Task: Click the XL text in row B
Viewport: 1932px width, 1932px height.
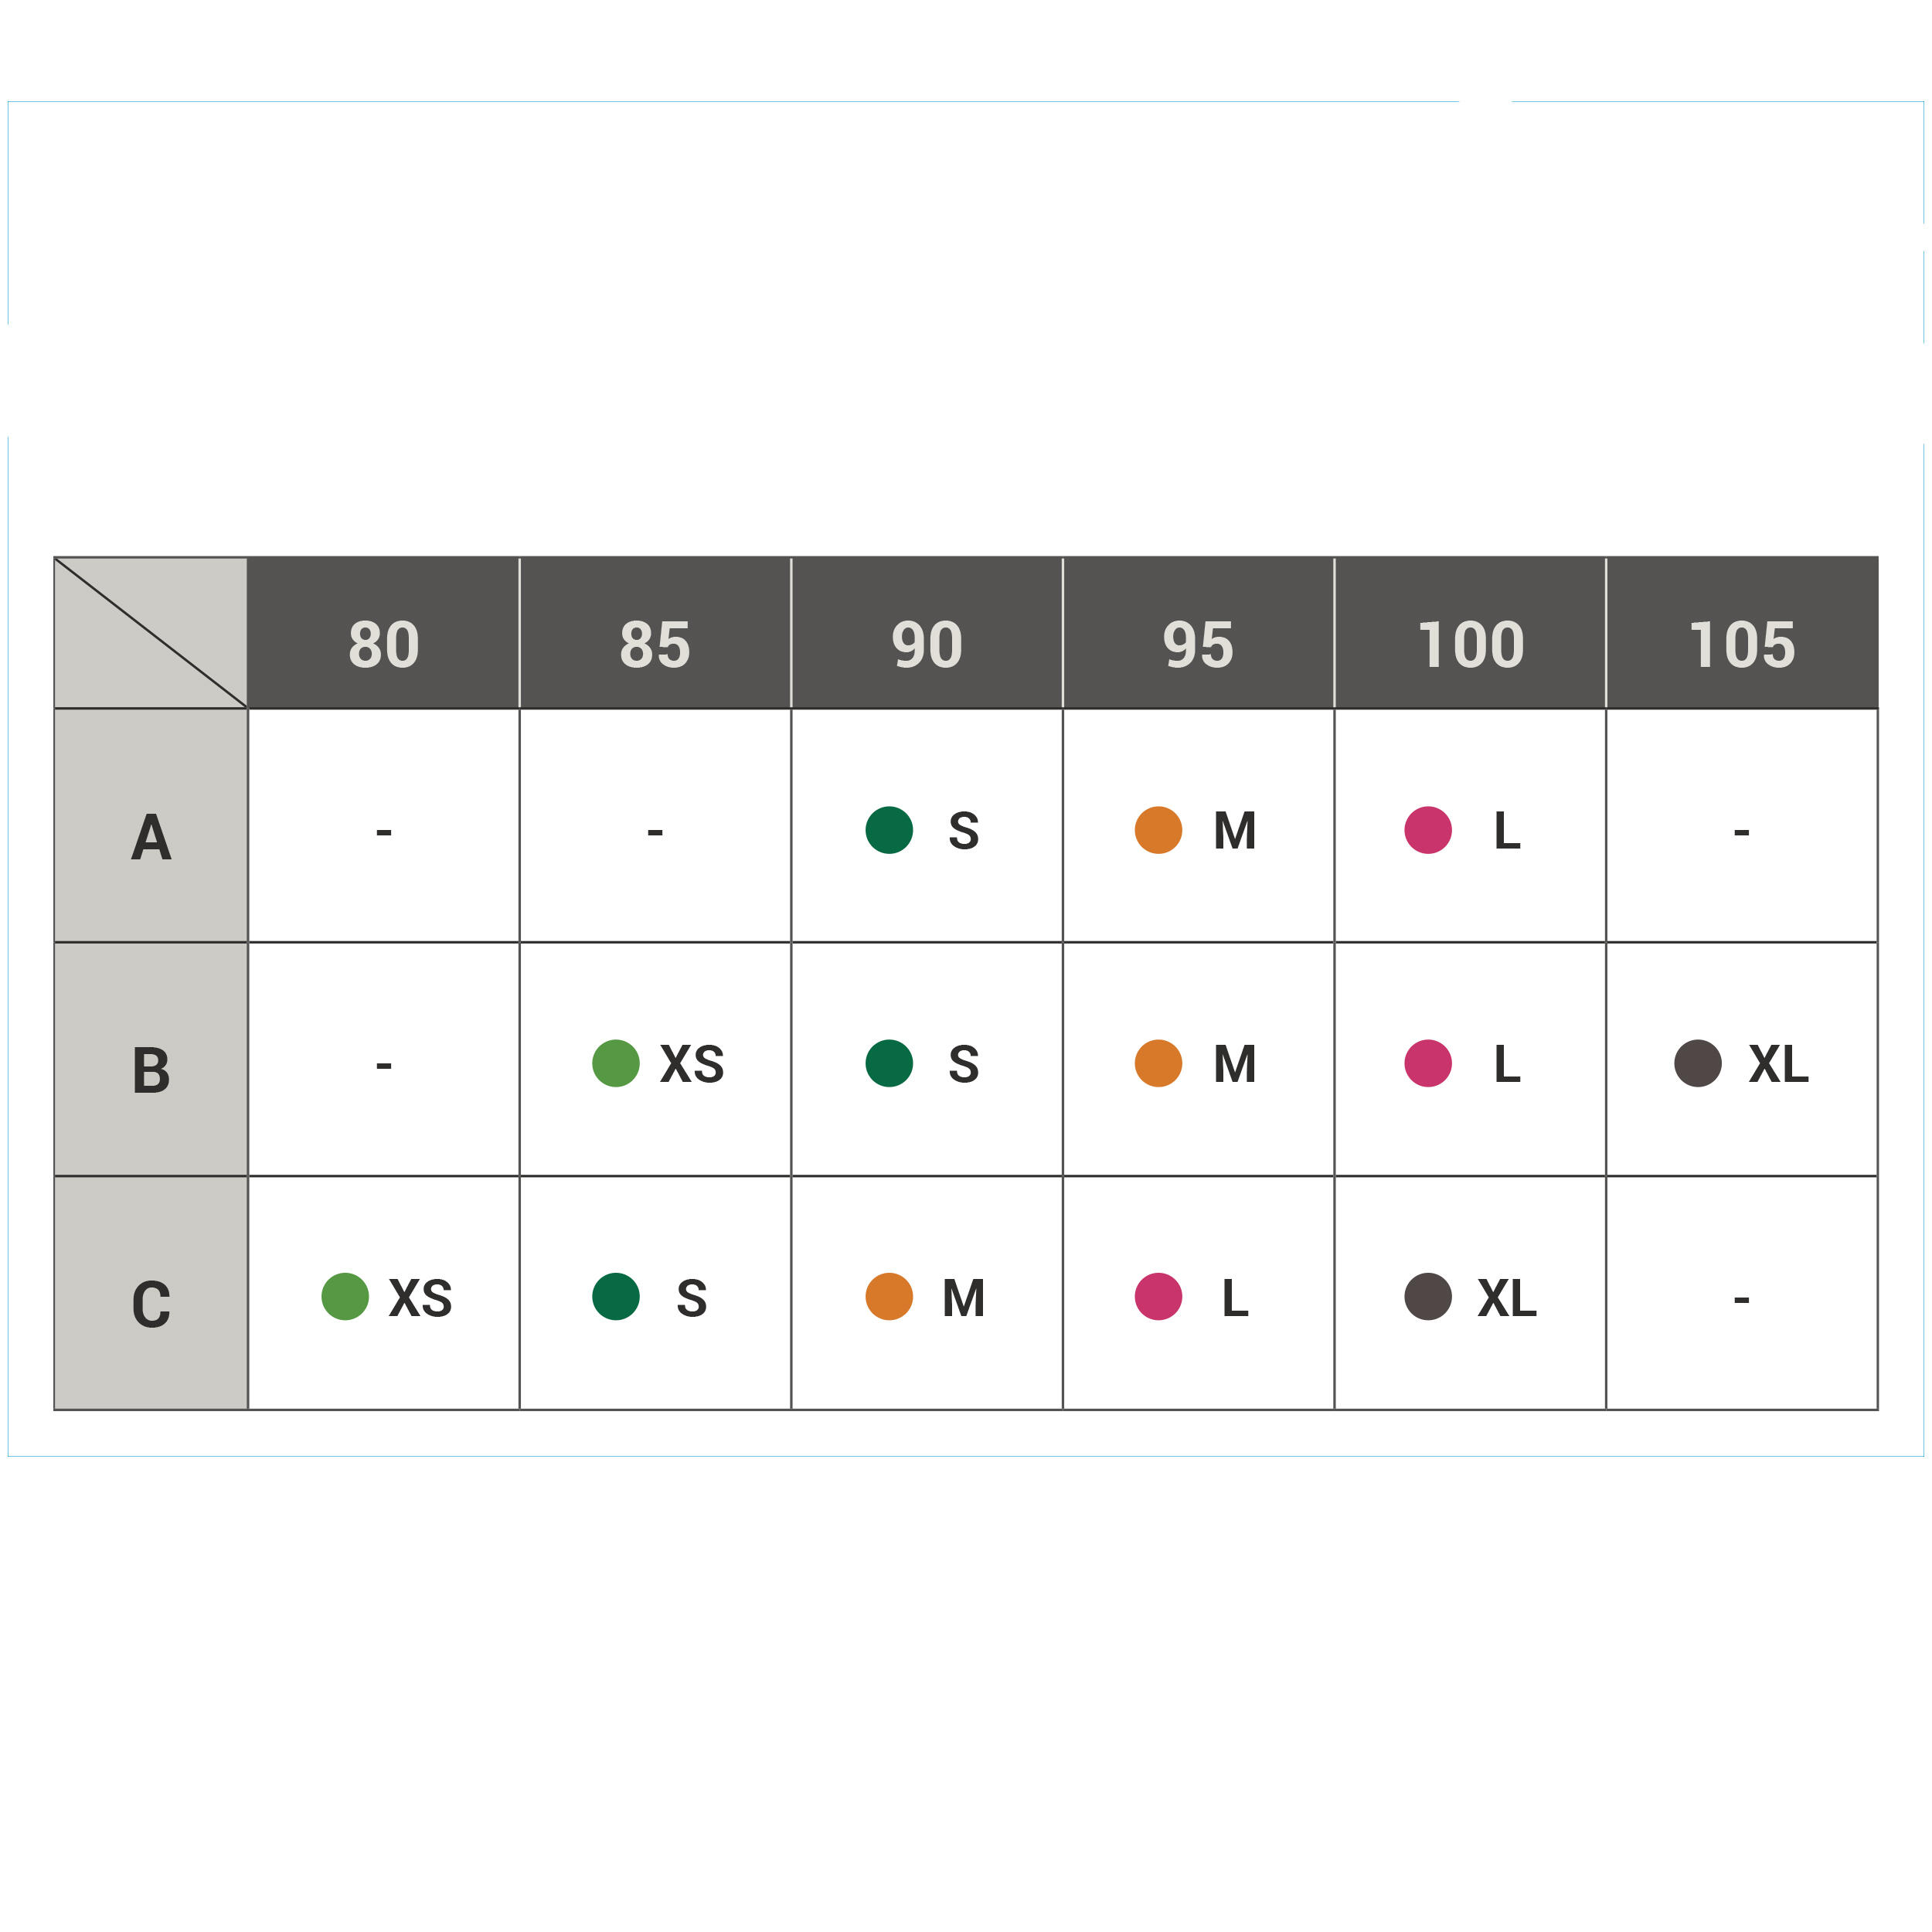Action: tap(1778, 1064)
